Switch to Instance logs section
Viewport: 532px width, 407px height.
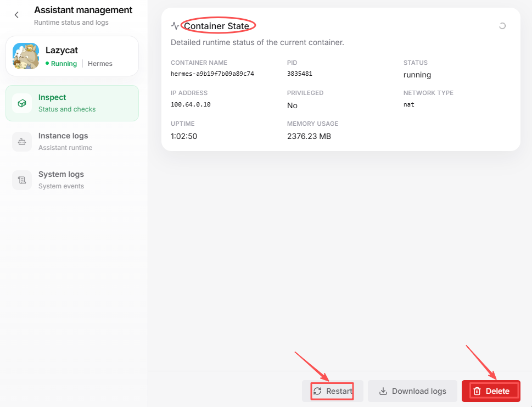(72, 142)
